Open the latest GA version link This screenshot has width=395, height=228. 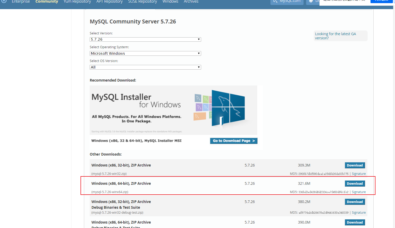335,36
